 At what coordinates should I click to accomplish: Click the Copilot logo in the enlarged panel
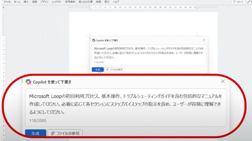(x=28, y=82)
